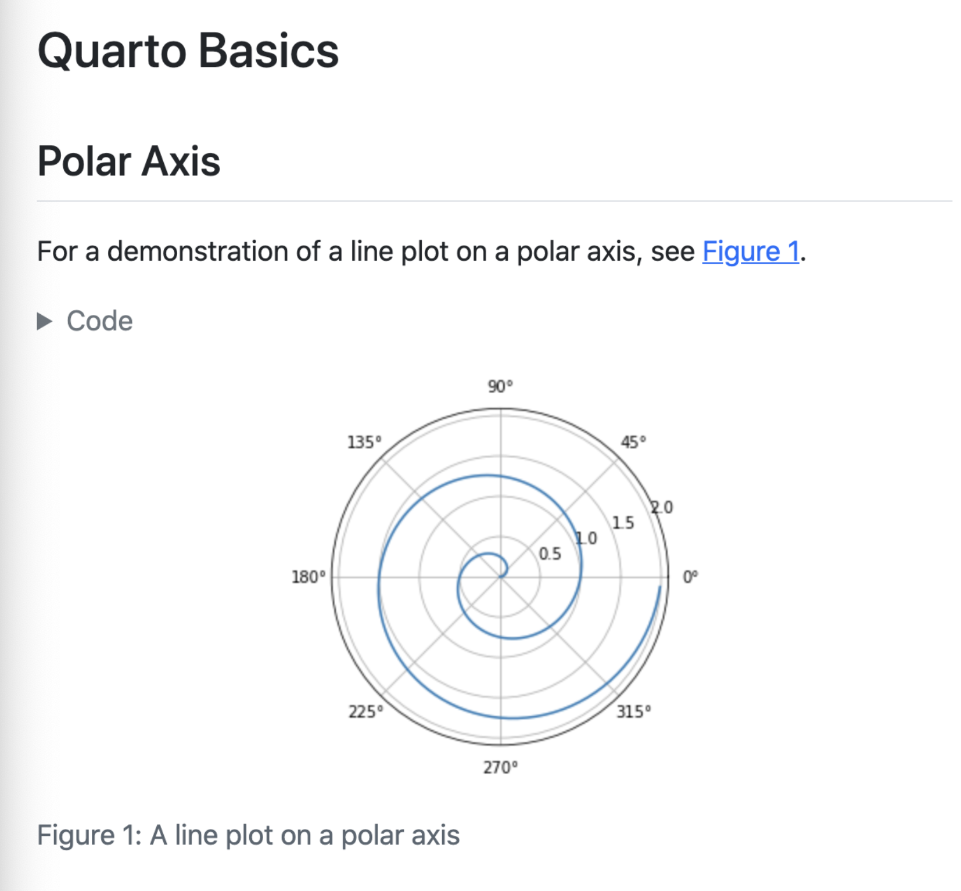
Task: Click the 0° angle label
Action: click(x=690, y=577)
